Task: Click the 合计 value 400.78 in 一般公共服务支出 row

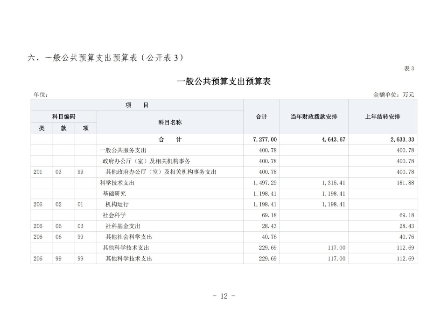Action: tap(268, 151)
